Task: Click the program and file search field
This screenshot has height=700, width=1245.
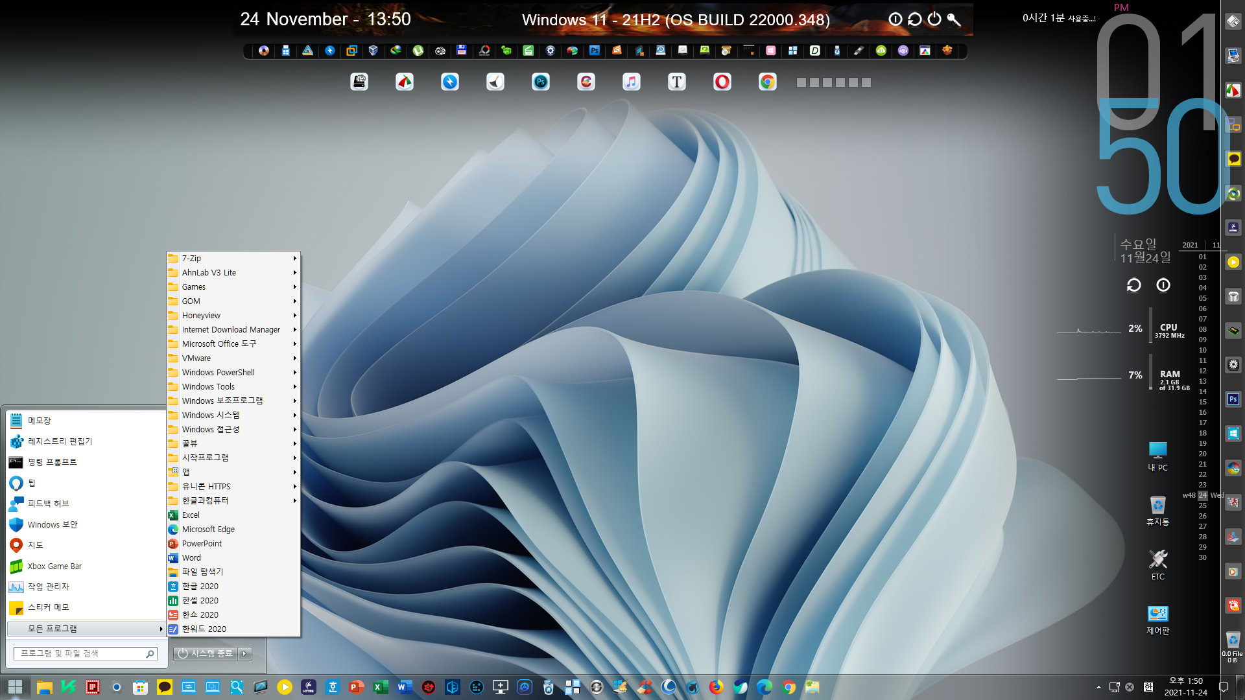Action: point(85,653)
